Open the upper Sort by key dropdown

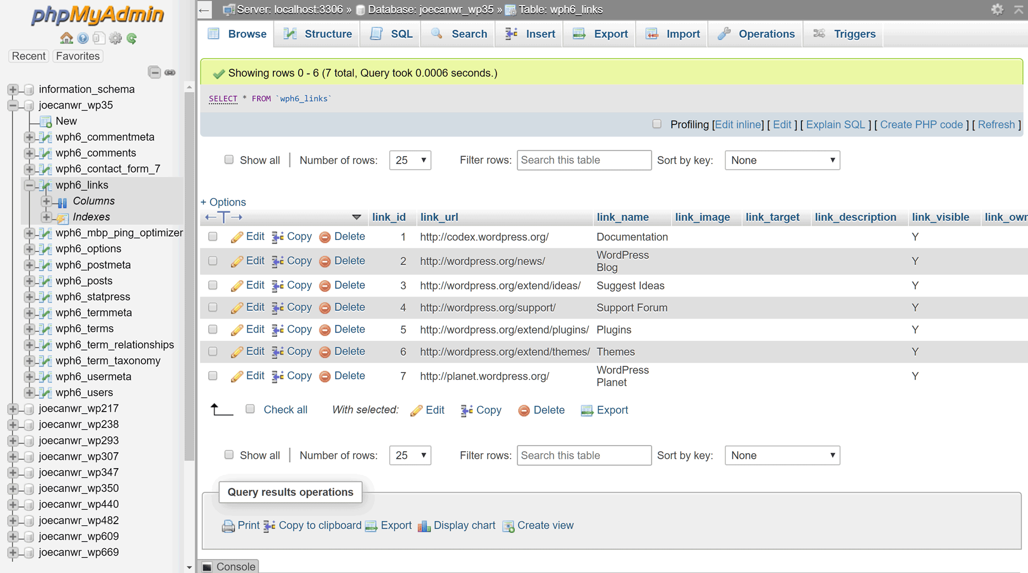click(x=782, y=160)
